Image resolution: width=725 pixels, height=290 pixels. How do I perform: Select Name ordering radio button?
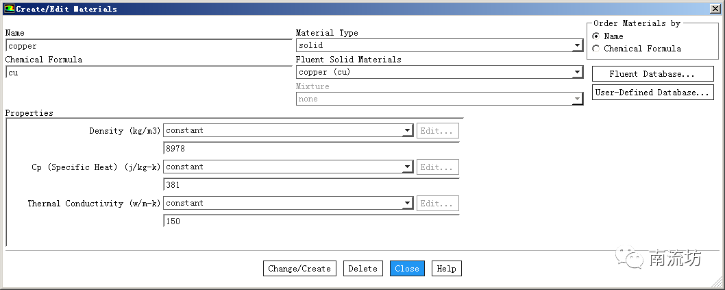tap(595, 36)
